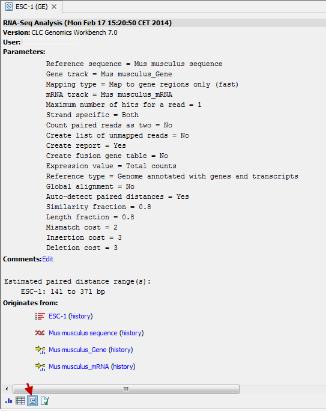Click the Edit link next to Comments
326x411 pixels.
(47, 259)
